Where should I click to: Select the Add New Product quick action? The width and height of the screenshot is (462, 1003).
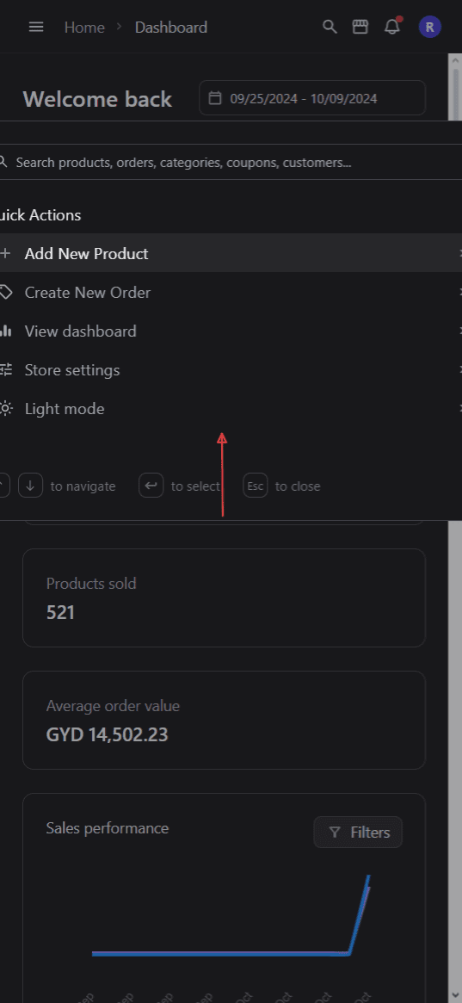click(231, 253)
